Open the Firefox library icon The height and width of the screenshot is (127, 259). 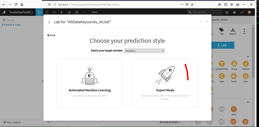(x=220, y=5)
